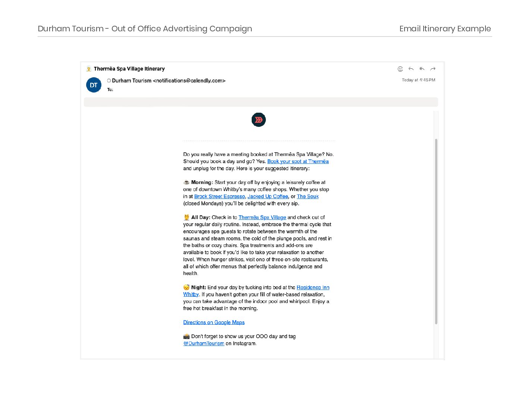Click the red arrow logo in email body
The image size is (525, 406).
pos(258,120)
